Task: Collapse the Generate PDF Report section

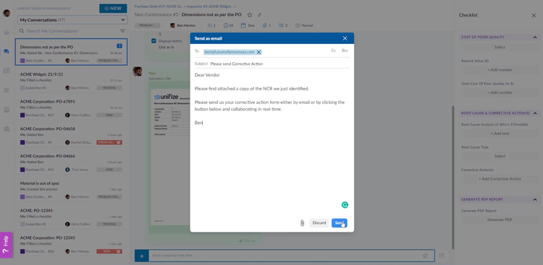Action: click(x=535, y=199)
